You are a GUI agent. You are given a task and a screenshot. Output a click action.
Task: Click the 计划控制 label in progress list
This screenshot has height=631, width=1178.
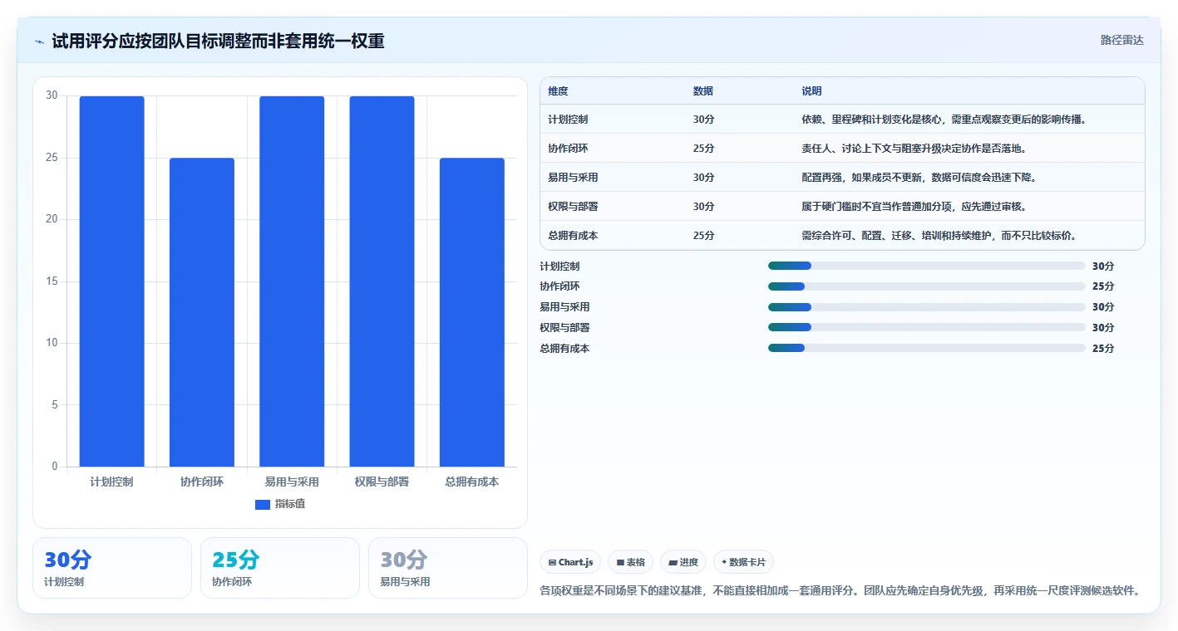tap(559, 267)
